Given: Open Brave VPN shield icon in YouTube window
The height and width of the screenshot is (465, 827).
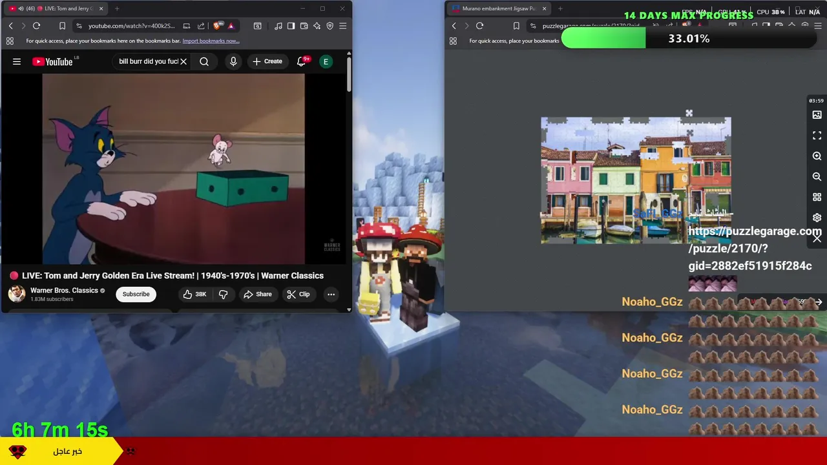Looking at the screenshot, I should click(330, 26).
